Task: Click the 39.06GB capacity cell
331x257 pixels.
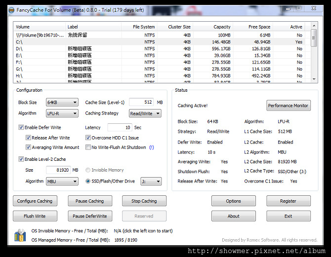Action: (x=222, y=55)
